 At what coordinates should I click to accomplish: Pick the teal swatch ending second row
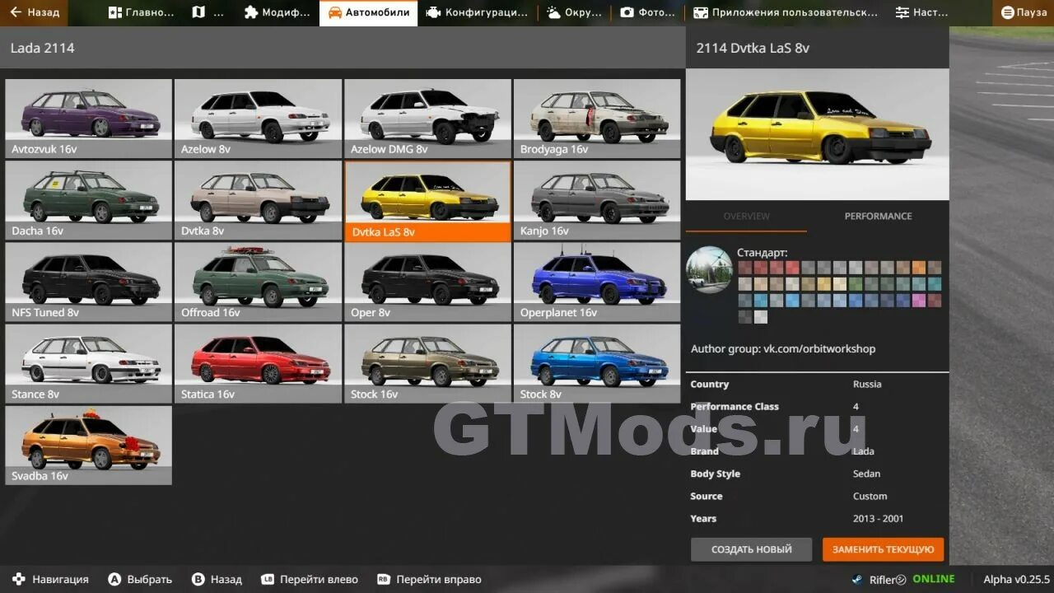click(935, 284)
